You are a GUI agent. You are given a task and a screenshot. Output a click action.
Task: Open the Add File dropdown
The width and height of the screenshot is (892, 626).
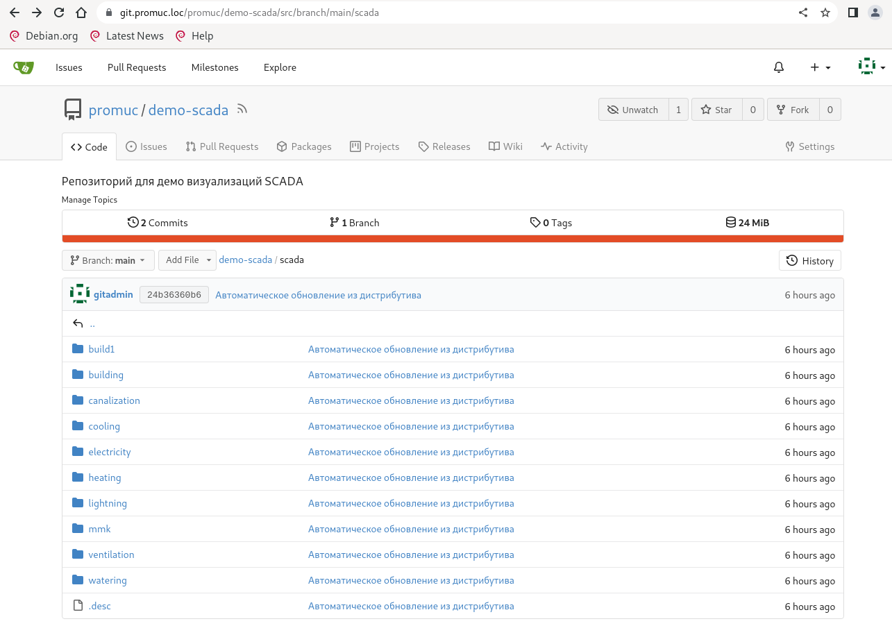point(187,260)
